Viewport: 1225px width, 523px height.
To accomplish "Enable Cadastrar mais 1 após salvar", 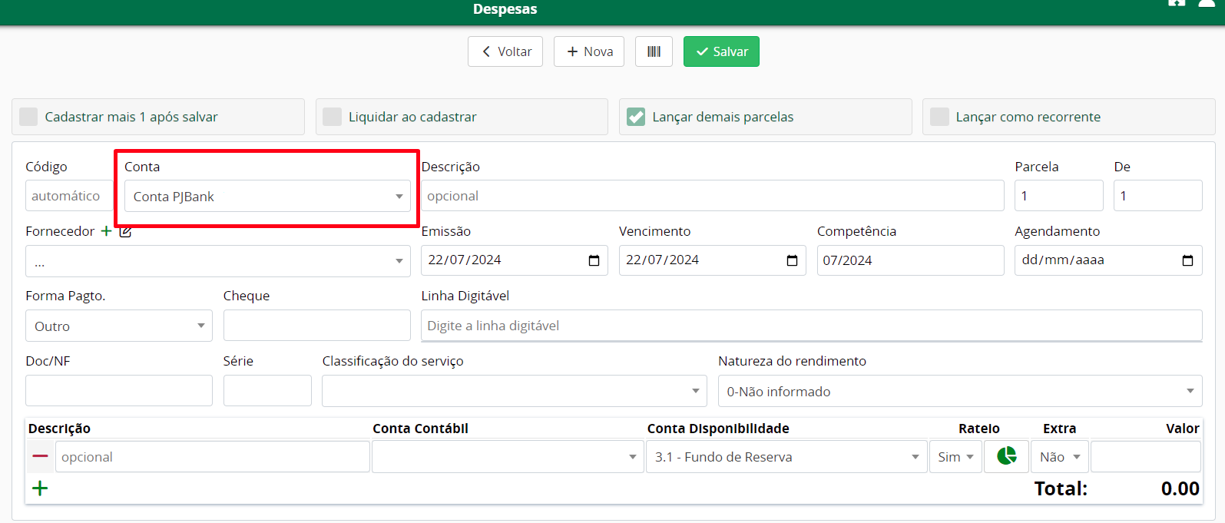I will click(x=29, y=117).
